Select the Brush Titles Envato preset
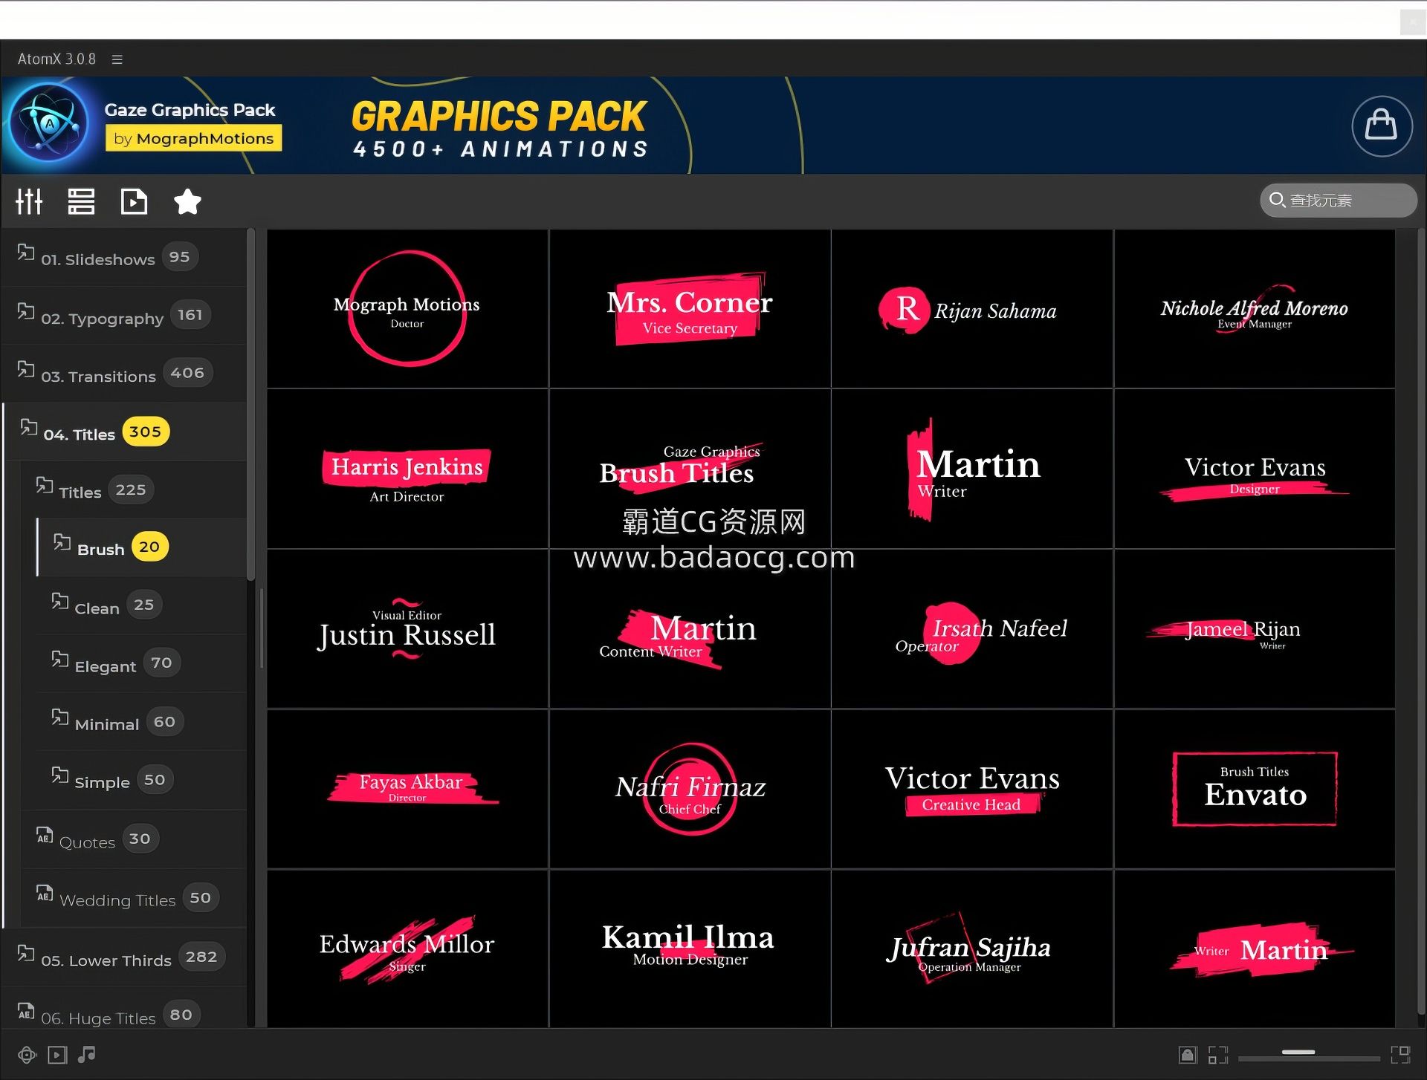 (x=1255, y=789)
